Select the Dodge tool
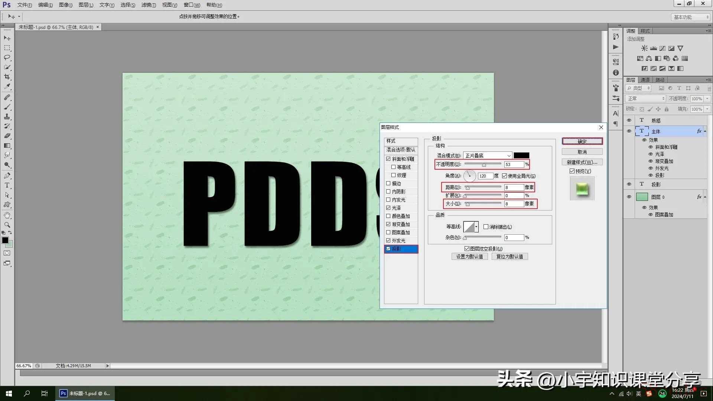Viewport: 713px width, 401px height. [7, 165]
